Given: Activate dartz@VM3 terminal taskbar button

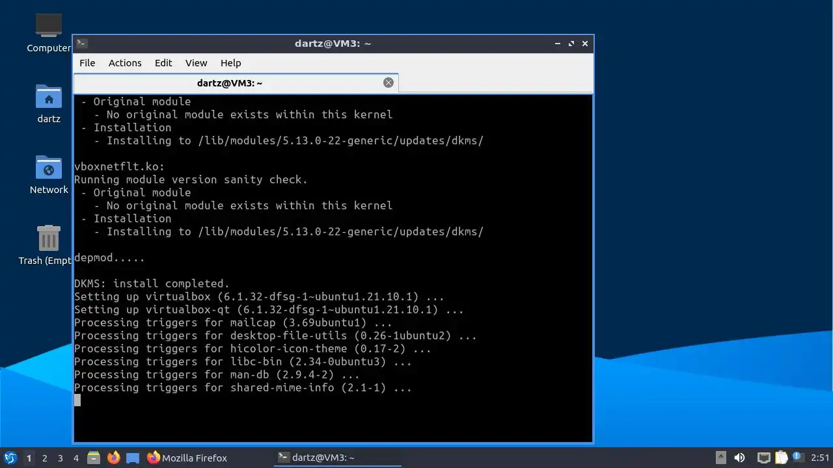Looking at the screenshot, I should click(x=337, y=458).
